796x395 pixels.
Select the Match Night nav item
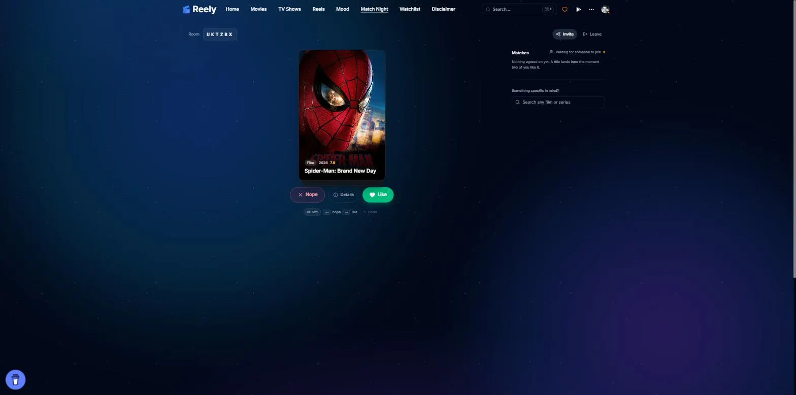(x=374, y=9)
